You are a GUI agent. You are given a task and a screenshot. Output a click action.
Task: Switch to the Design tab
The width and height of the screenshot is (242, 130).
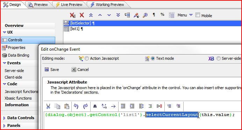click(12, 5)
